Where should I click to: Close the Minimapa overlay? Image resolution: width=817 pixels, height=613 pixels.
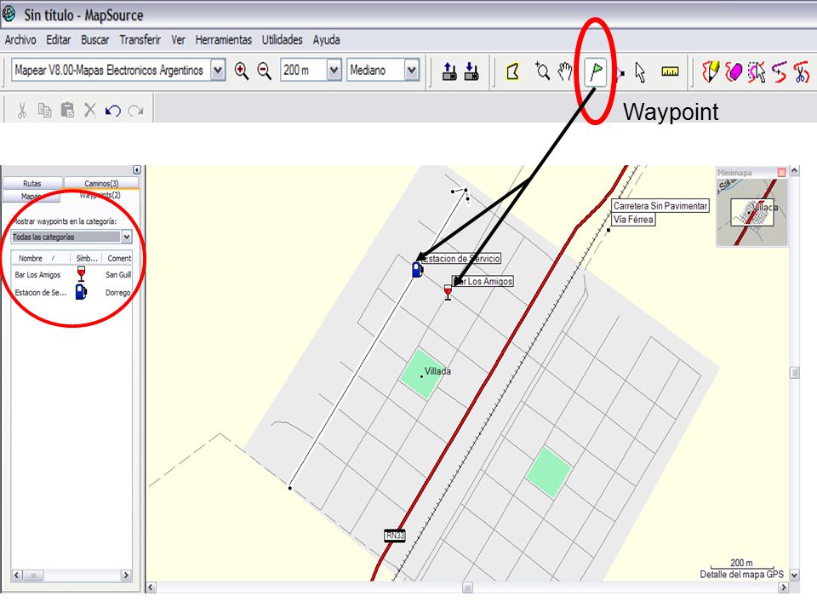pyautogui.click(x=781, y=172)
